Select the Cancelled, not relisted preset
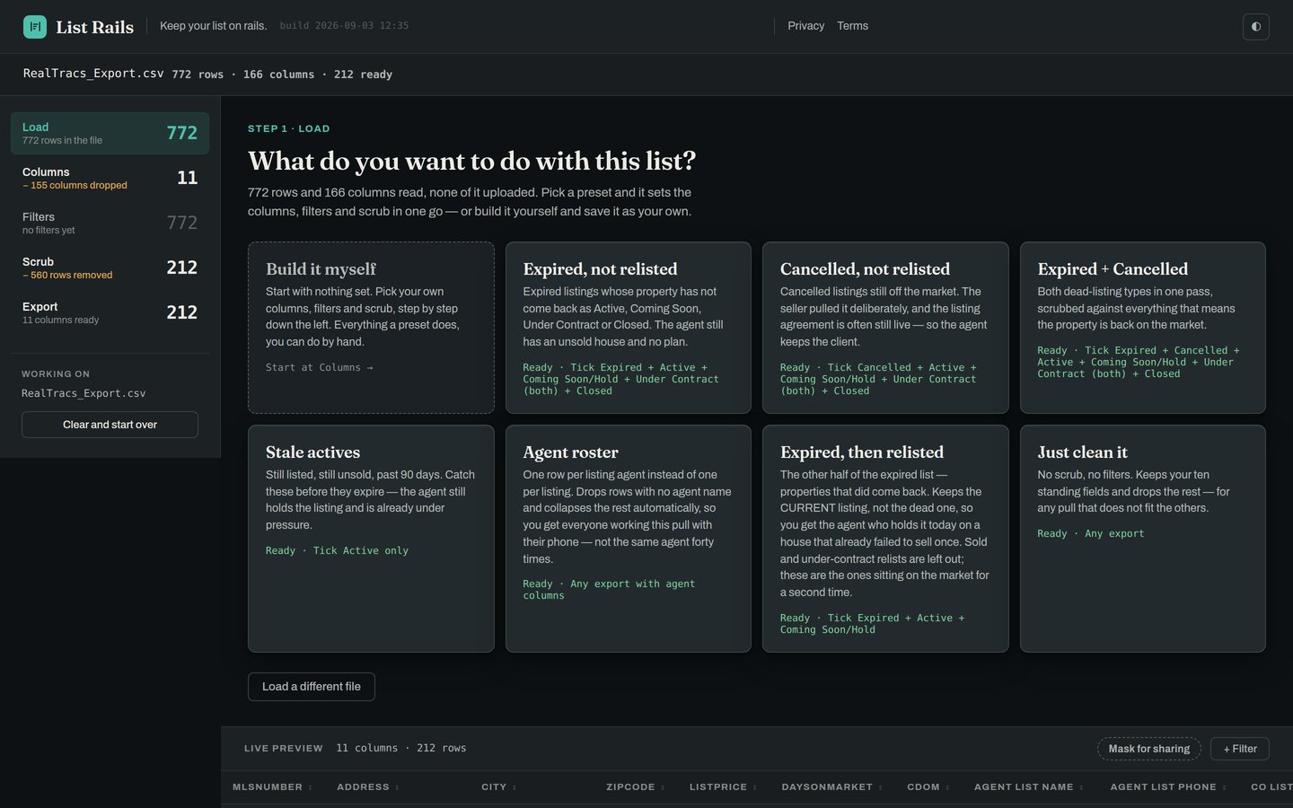The width and height of the screenshot is (1293, 808). pyautogui.click(x=885, y=328)
